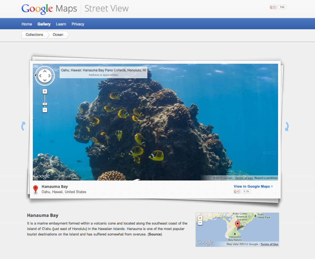The height and width of the screenshot is (259, 315).
Task: Open the Home tab
Action: click(x=27, y=24)
